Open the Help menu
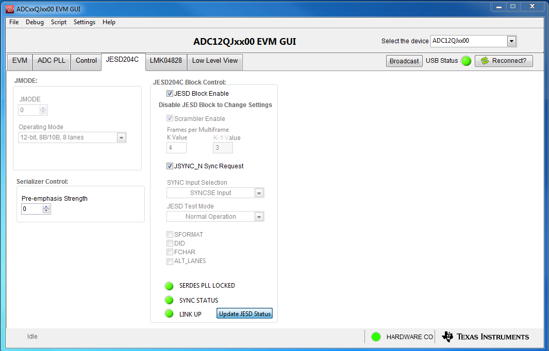 pos(109,22)
